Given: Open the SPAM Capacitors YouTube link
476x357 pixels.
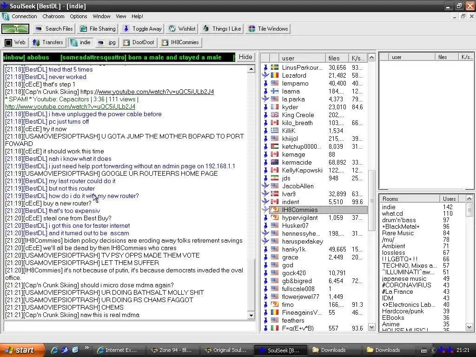Looking at the screenshot, I should coord(70,106).
